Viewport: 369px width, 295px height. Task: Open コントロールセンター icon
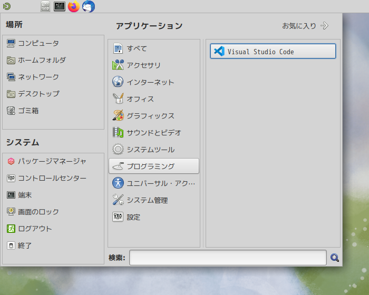[11, 178]
